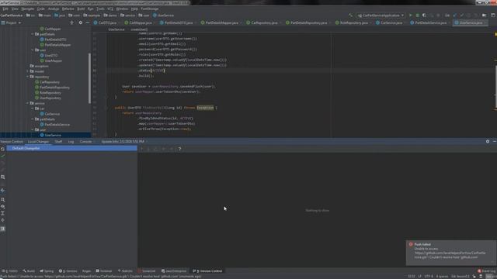Open the Build menu
Viewport: 497px width, 279px height.
[x=81, y=9]
